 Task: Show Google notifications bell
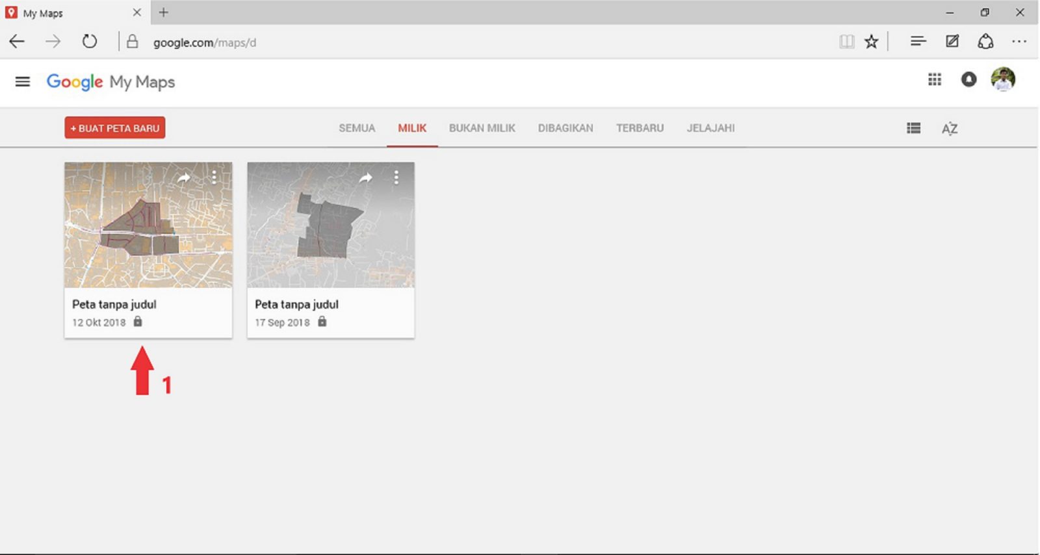(968, 79)
